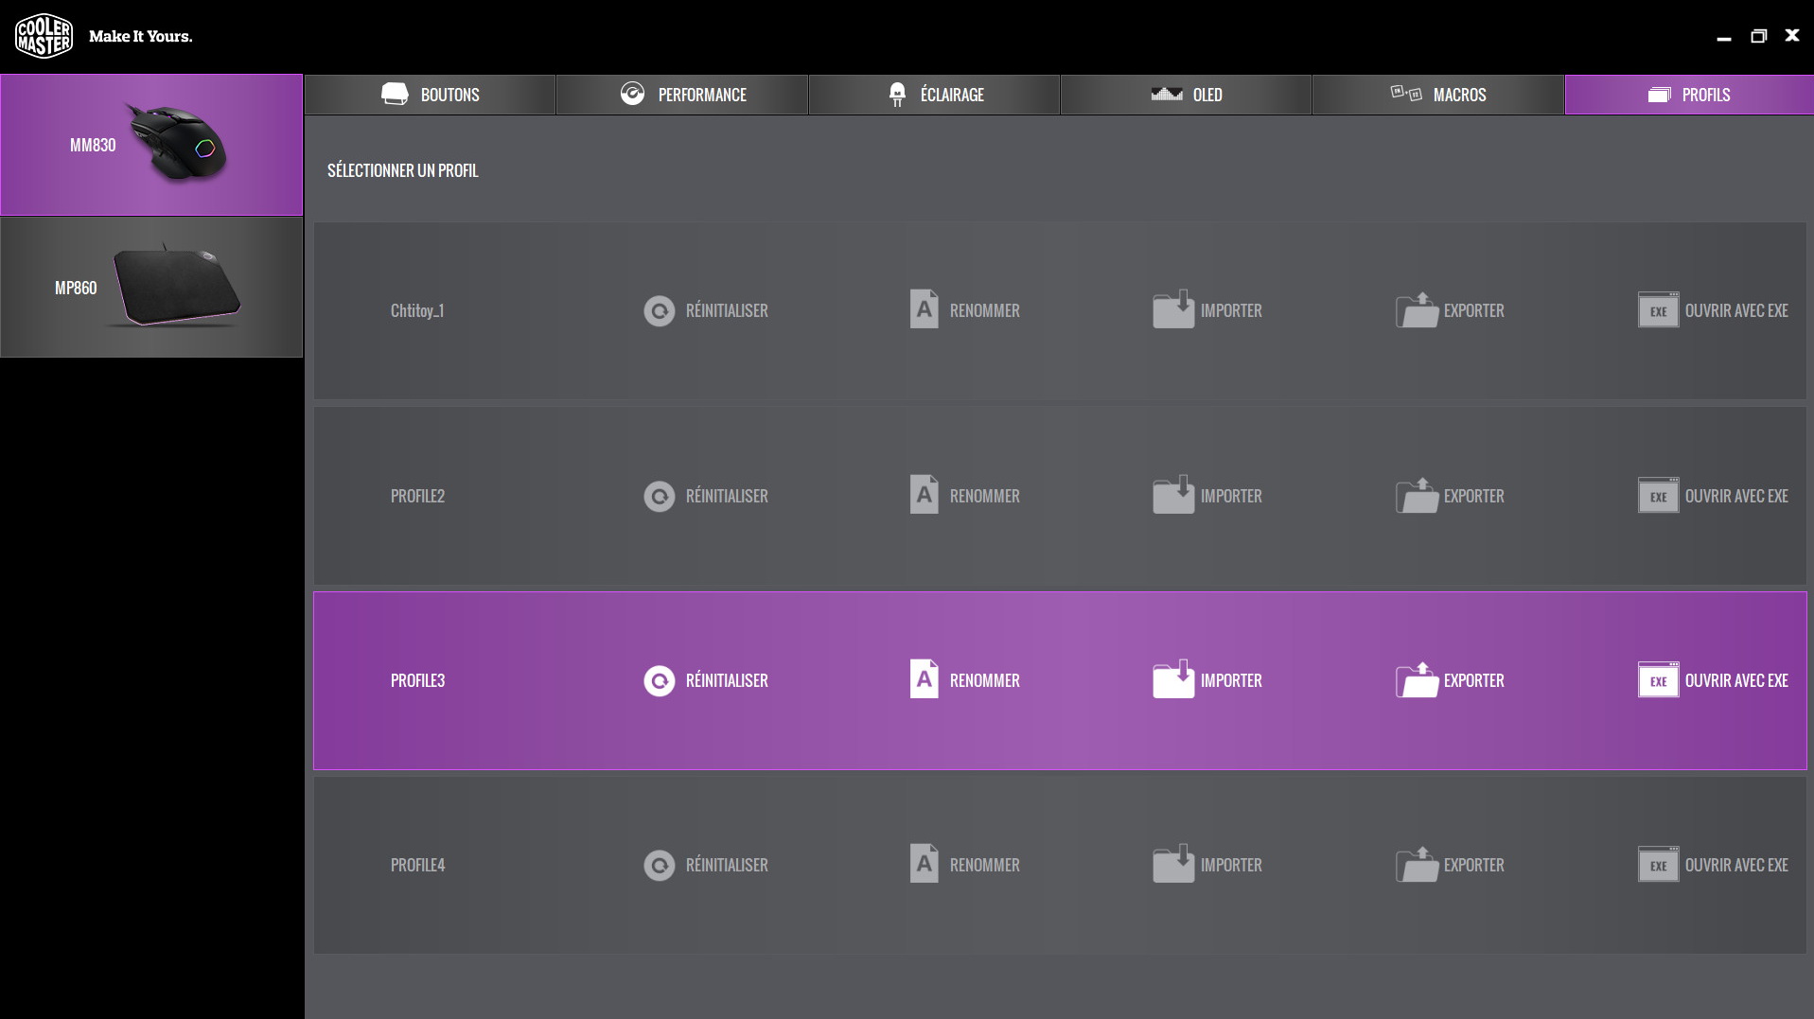Select the MM830 mouse device
This screenshot has height=1019, width=1814.
151,145
